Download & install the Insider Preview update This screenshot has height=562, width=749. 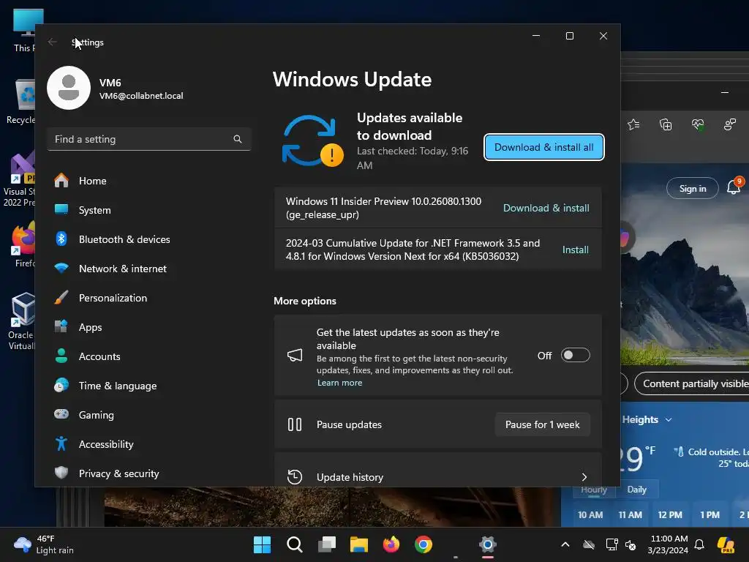[546, 208]
